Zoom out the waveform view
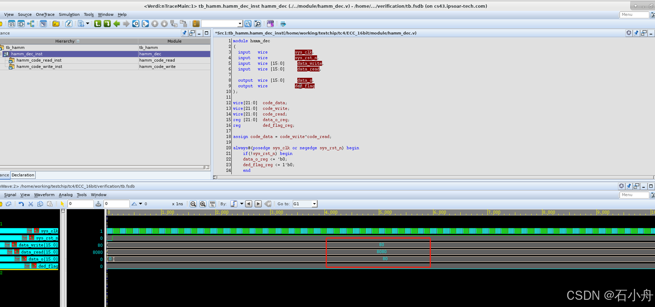This screenshot has height=307, width=655. (193, 204)
